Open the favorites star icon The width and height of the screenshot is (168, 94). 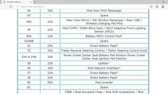(151, 7)
